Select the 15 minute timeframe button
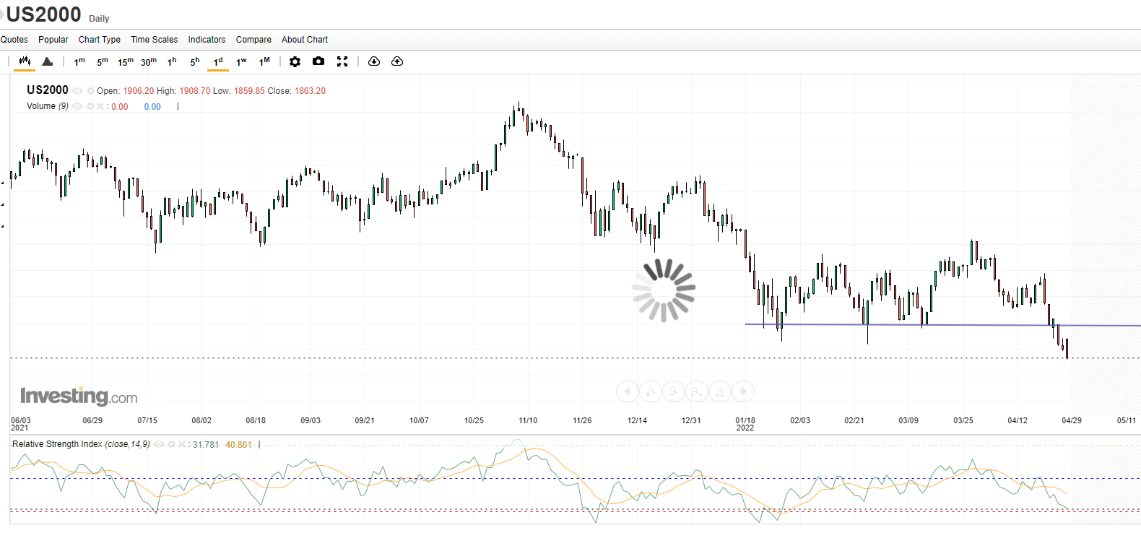The height and width of the screenshot is (533, 1141). (x=125, y=62)
